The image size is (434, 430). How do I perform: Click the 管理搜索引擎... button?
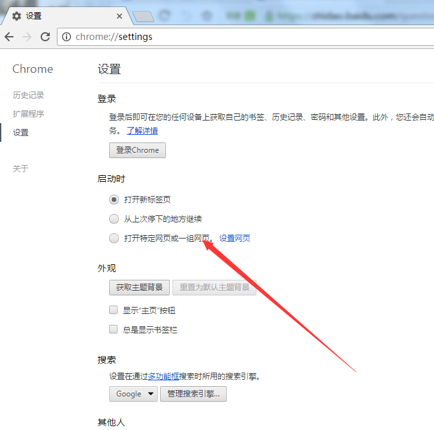tap(194, 394)
